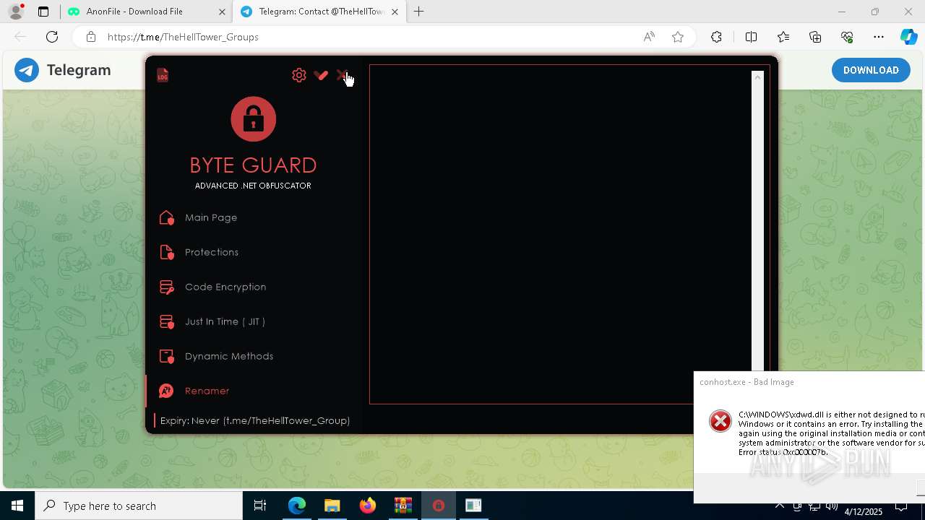Open the Windows Start menu
Viewport: 925px width, 520px height.
(17, 506)
